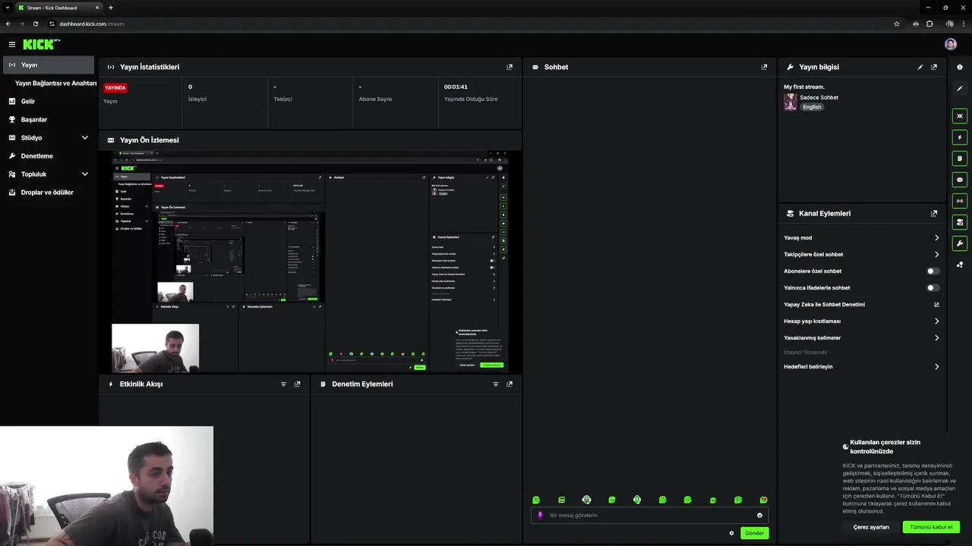Toggle the chat bubble widget in sidebar
Image resolution: width=972 pixels, height=546 pixels.
(960, 180)
